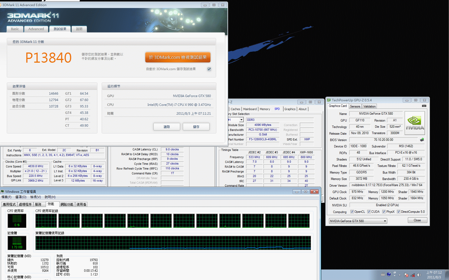Image resolution: width=449 pixels, height=280 pixels.
Task: Toggle the DirectCompute 5.0 checkbox
Action: point(398,212)
